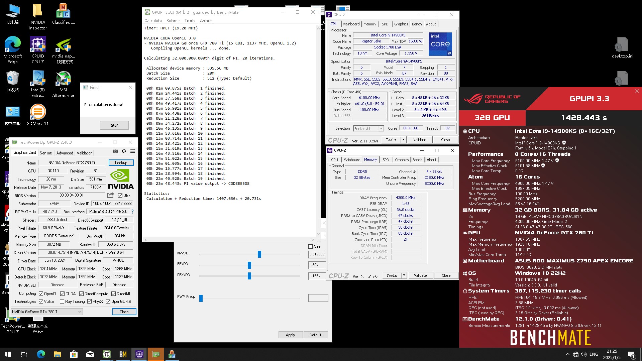Click NVVDD 1.31250V value field
This screenshot has width=642, height=361.
[x=317, y=254]
